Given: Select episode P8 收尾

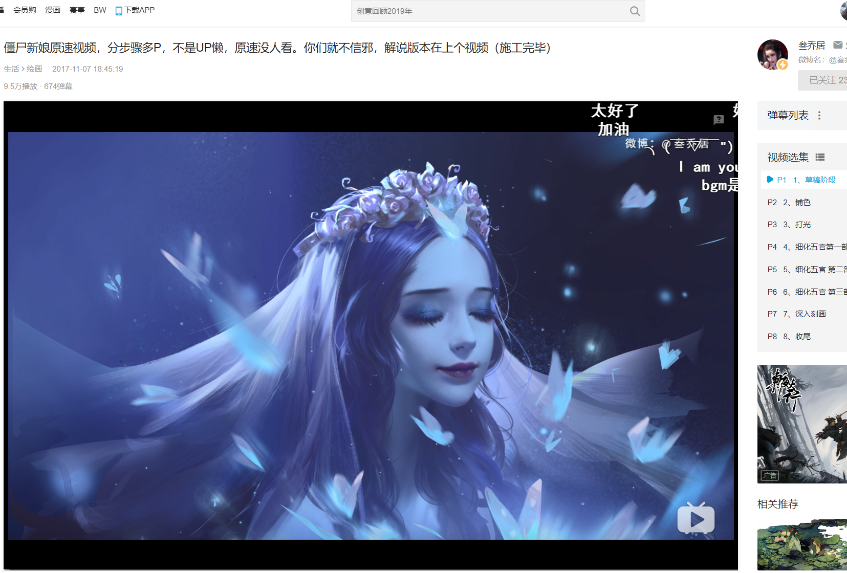Looking at the screenshot, I should point(804,336).
